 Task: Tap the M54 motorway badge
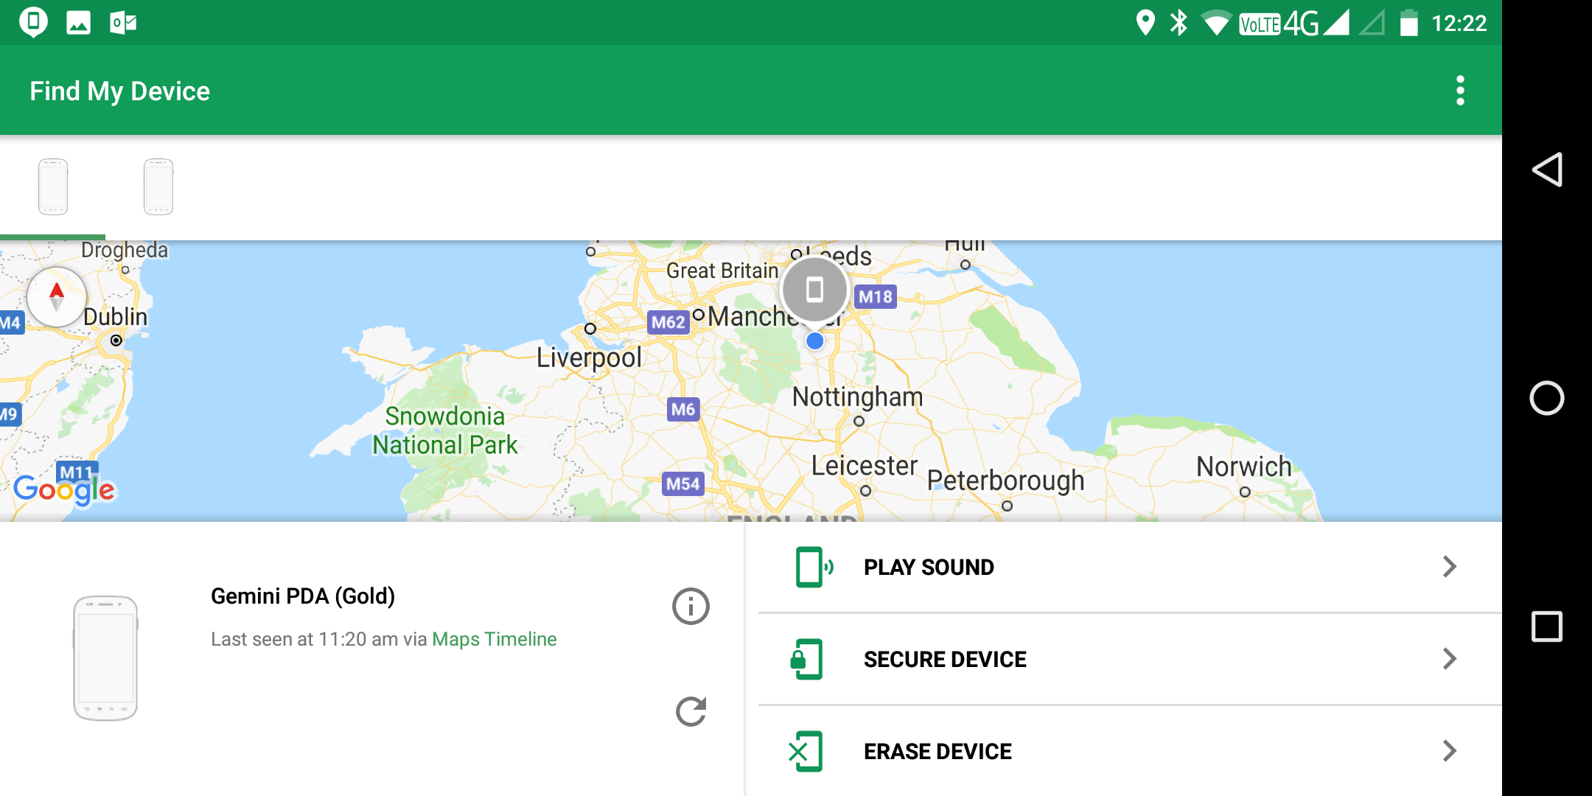click(x=683, y=484)
